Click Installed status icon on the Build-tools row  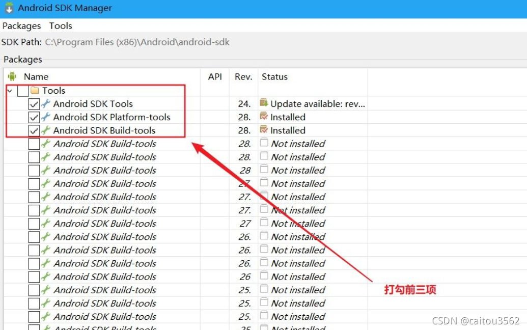[x=264, y=130]
